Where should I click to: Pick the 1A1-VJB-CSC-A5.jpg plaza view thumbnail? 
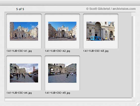coord(62,73)
